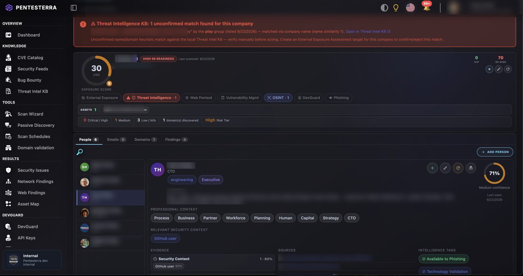Select the Phishing module chip

338,98
